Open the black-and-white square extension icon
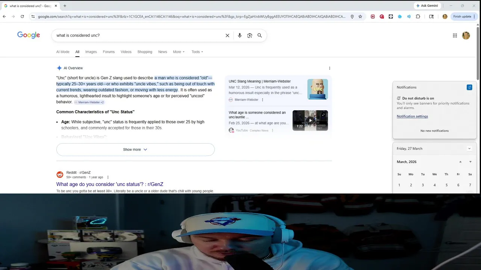This screenshot has height=270, width=481. [x=391, y=16]
